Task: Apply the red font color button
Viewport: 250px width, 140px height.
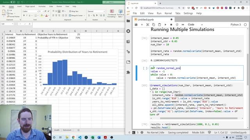Action: click(x=46, y=16)
